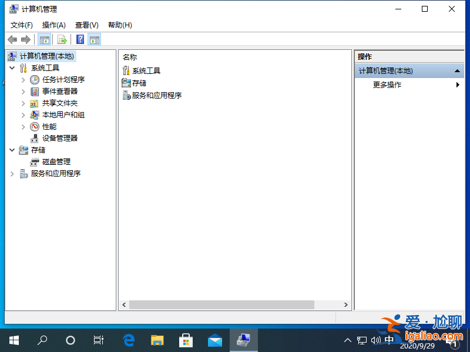Click the horizontal scrollbar right arrow
Image resolution: width=470 pixels, height=352 pixels.
(x=346, y=304)
